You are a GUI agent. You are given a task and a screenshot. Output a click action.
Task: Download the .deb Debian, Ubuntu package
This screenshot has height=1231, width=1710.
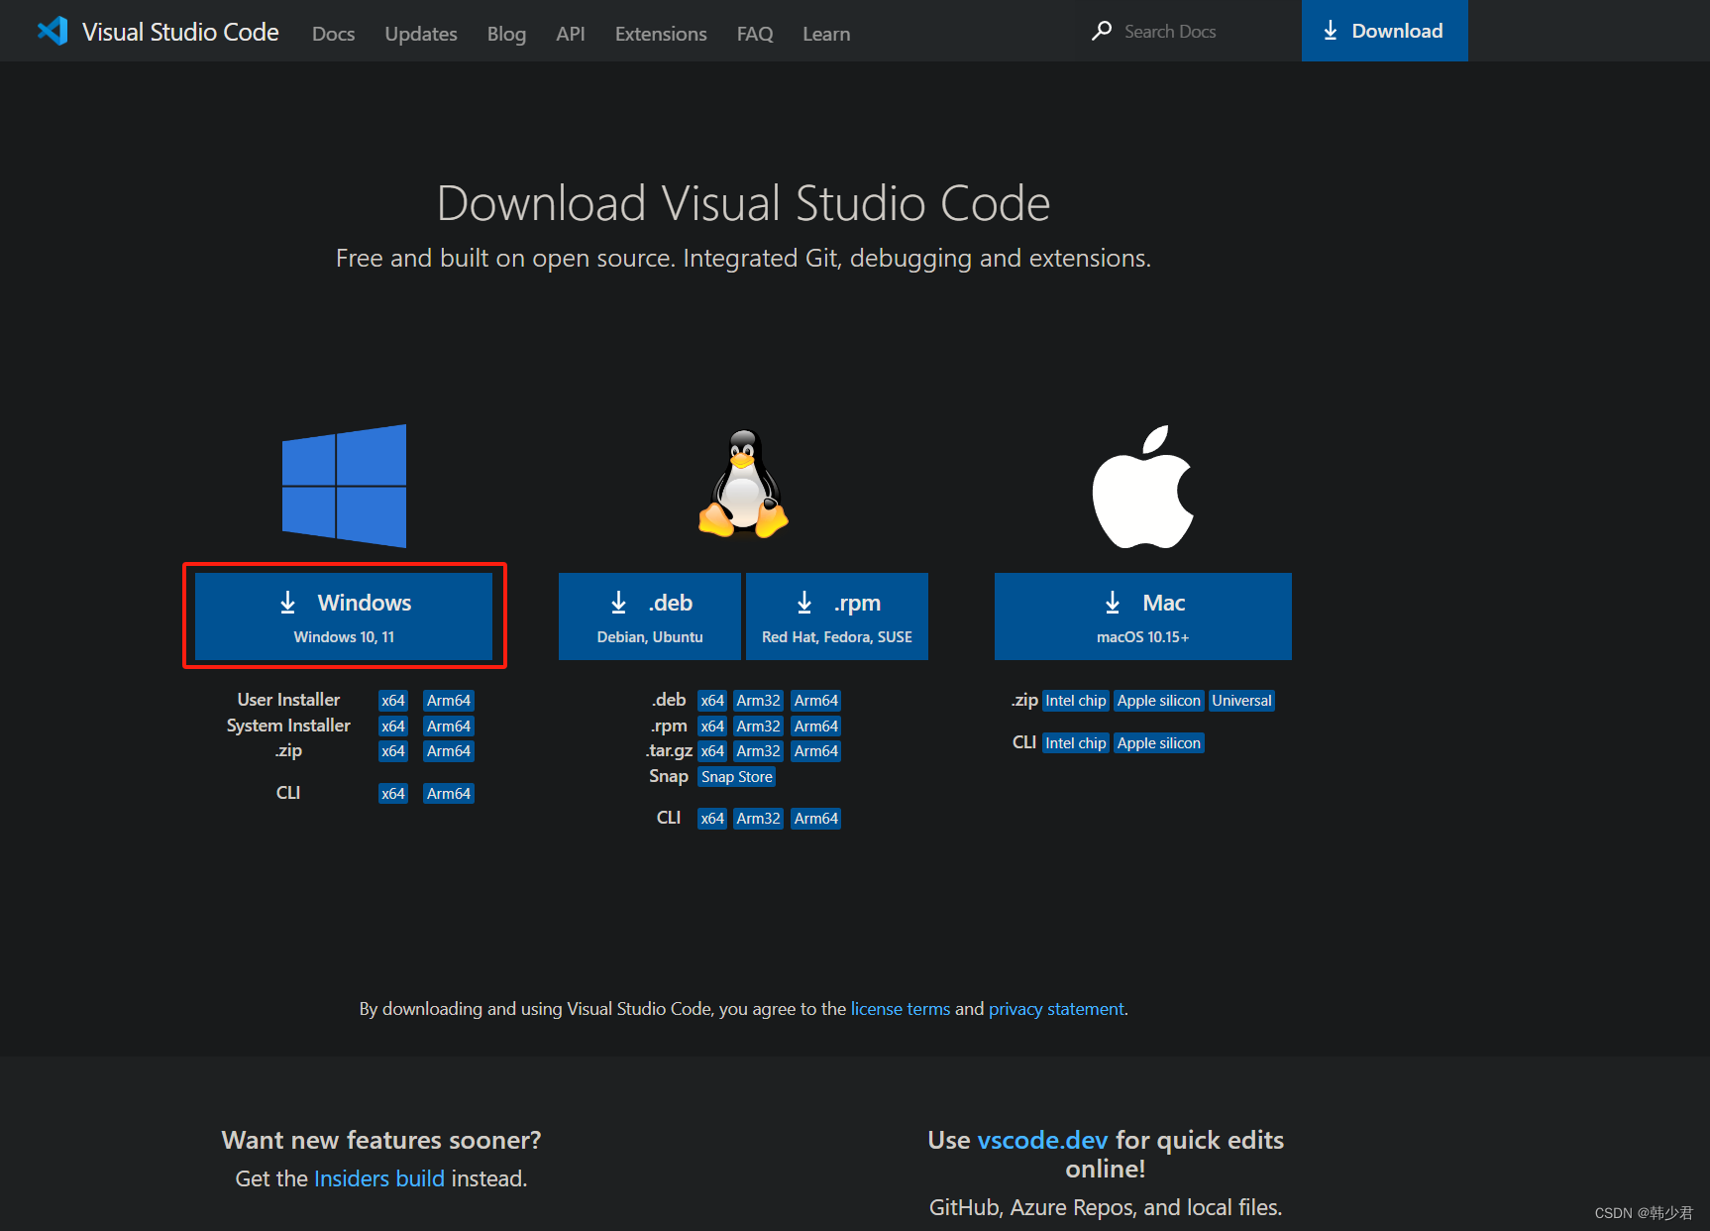tap(650, 616)
